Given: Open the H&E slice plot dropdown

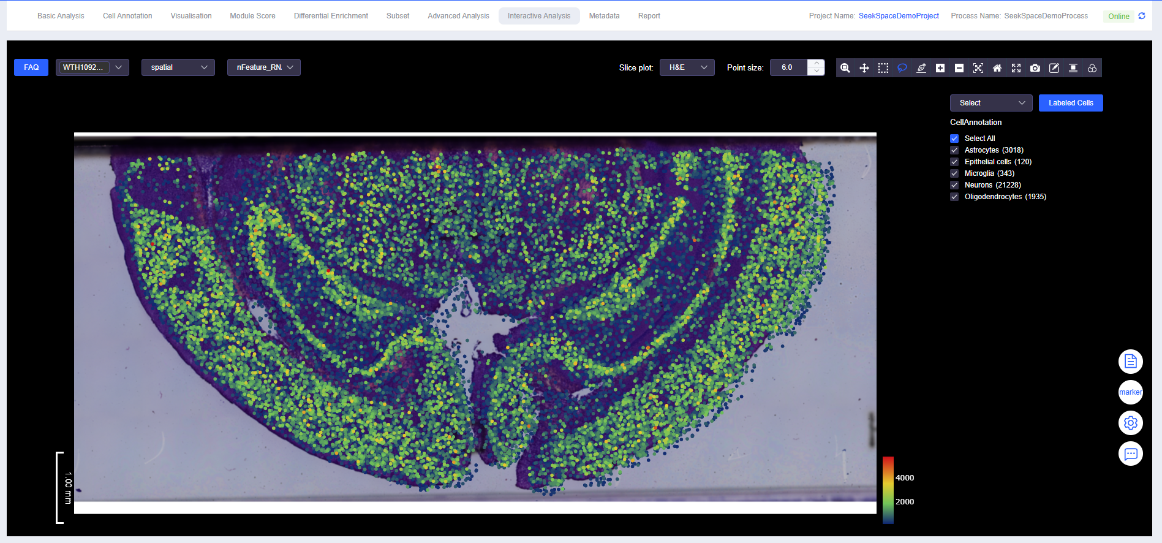Looking at the screenshot, I should [x=687, y=67].
